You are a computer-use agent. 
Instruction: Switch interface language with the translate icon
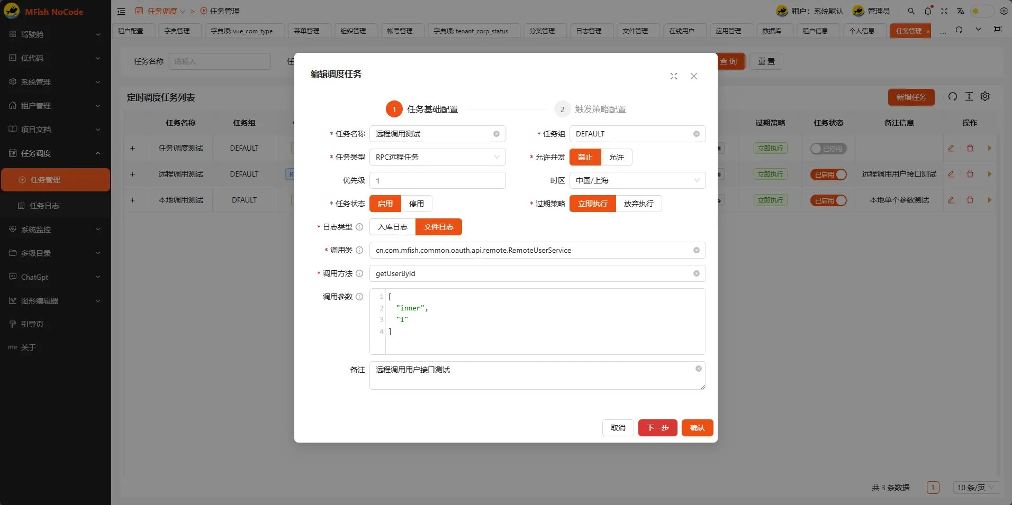tap(960, 11)
